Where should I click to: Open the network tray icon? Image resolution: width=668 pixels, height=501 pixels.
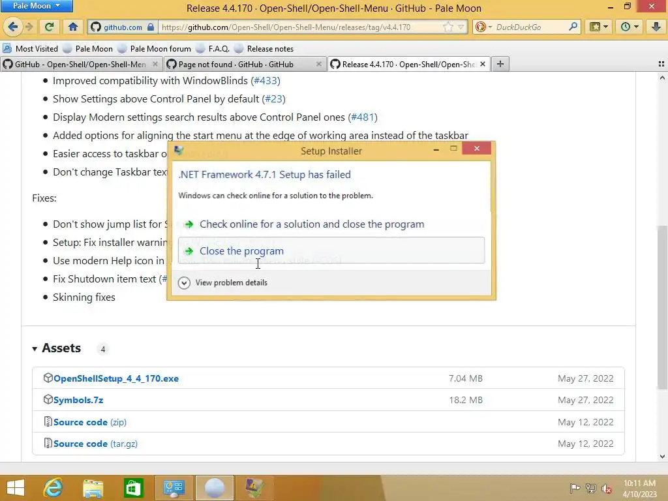coord(591,488)
